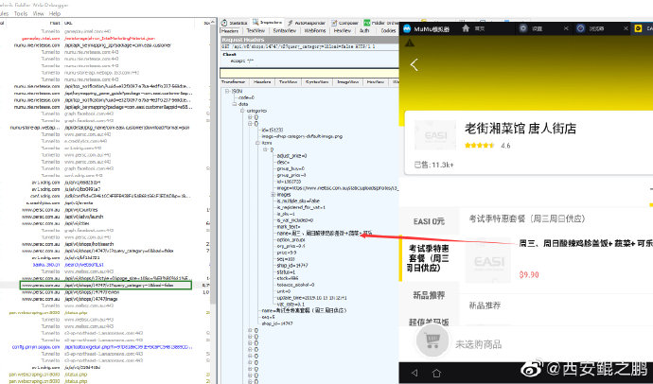Image resolution: width=653 pixels, height=384 pixels.
Task: Select the response SyntaxView tab
Action: (317, 82)
